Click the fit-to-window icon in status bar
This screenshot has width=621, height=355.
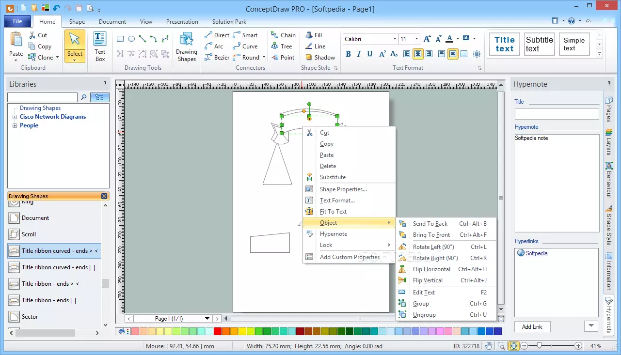click(x=514, y=346)
